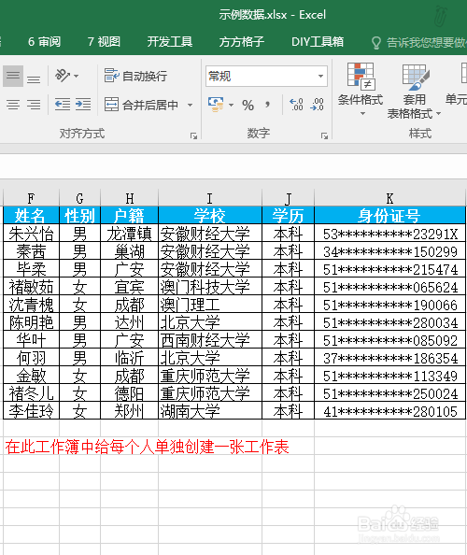This screenshot has height=555, width=467.
Task: Click the cell 郑州
Action: pyautogui.click(x=130, y=410)
